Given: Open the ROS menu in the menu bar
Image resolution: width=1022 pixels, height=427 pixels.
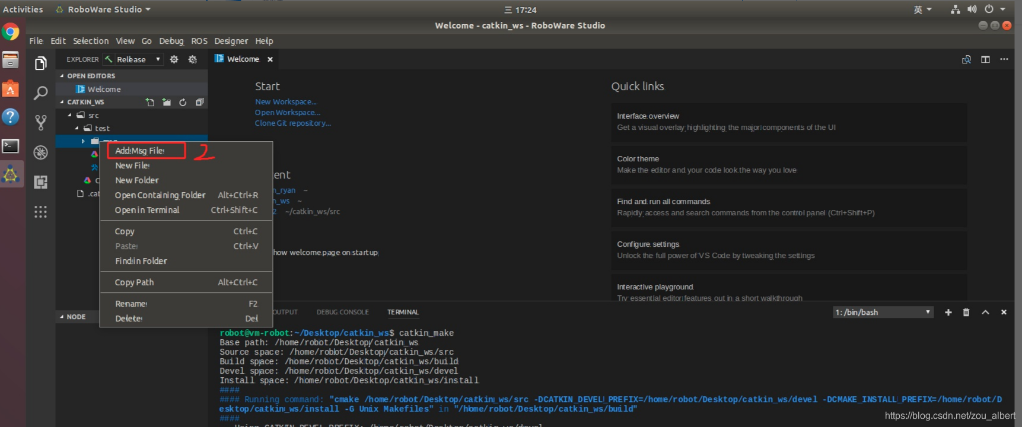Looking at the screenshot, I should 199,41.
